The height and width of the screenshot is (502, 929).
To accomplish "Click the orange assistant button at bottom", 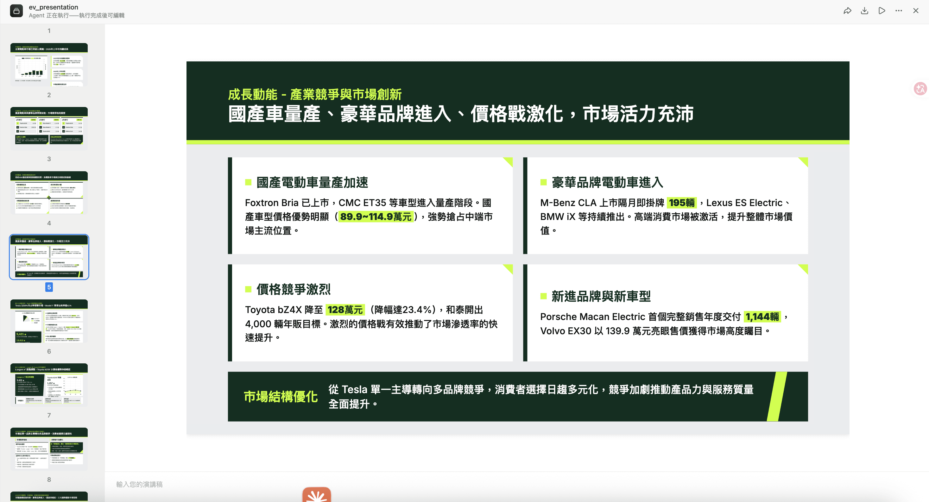I will click(x=317, y=494).
